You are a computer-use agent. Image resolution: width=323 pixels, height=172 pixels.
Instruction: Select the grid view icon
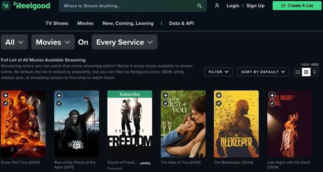306,72
